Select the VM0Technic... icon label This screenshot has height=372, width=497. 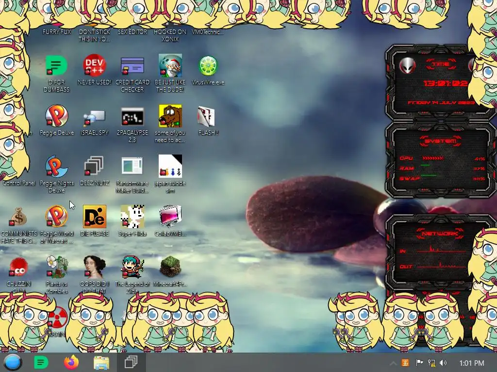coord(208,32)
